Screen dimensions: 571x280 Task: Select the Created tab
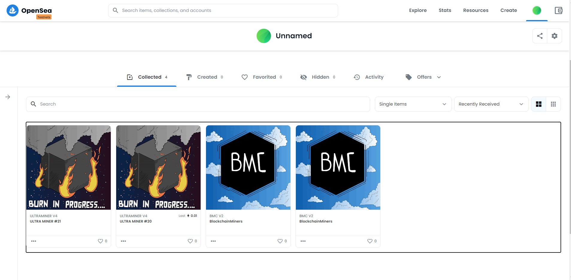point(205,77)
